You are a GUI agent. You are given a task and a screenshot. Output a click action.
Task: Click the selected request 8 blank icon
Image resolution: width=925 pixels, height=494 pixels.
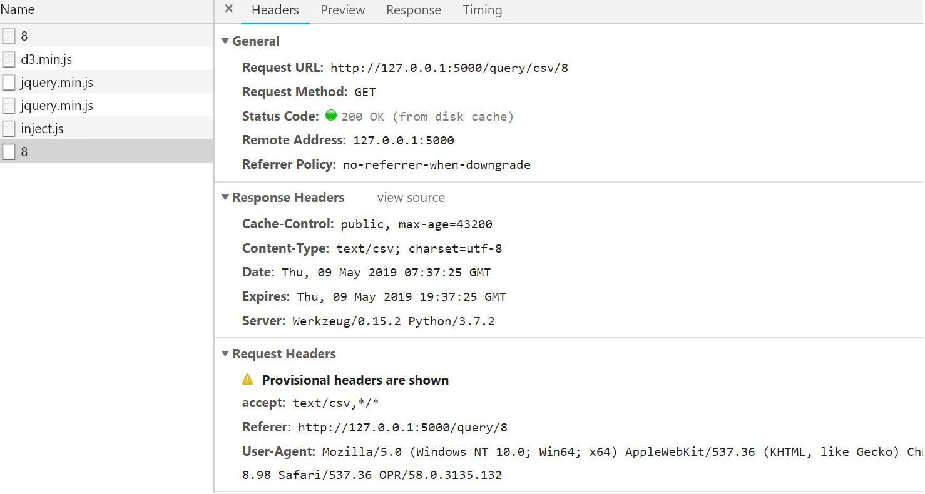click(x=9, y=152)
